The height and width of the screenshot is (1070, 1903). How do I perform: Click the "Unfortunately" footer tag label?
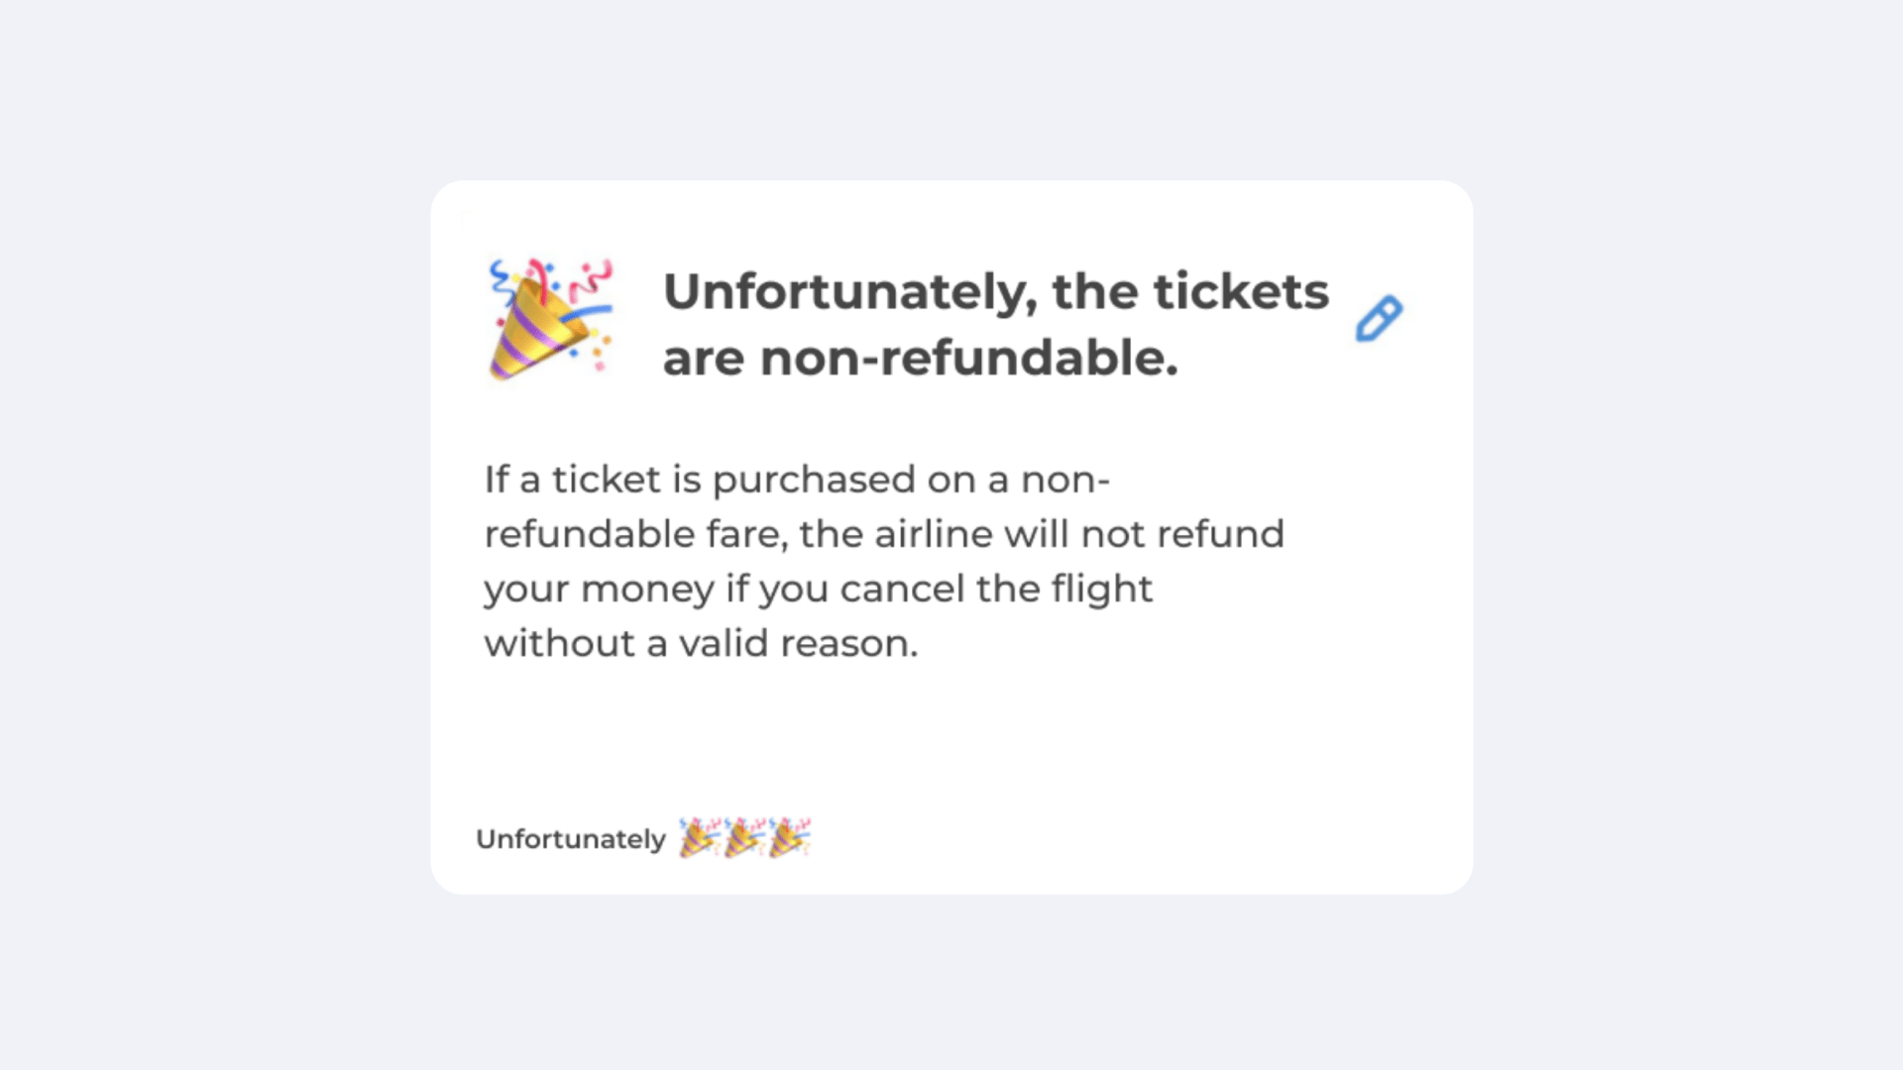point(571,839)
